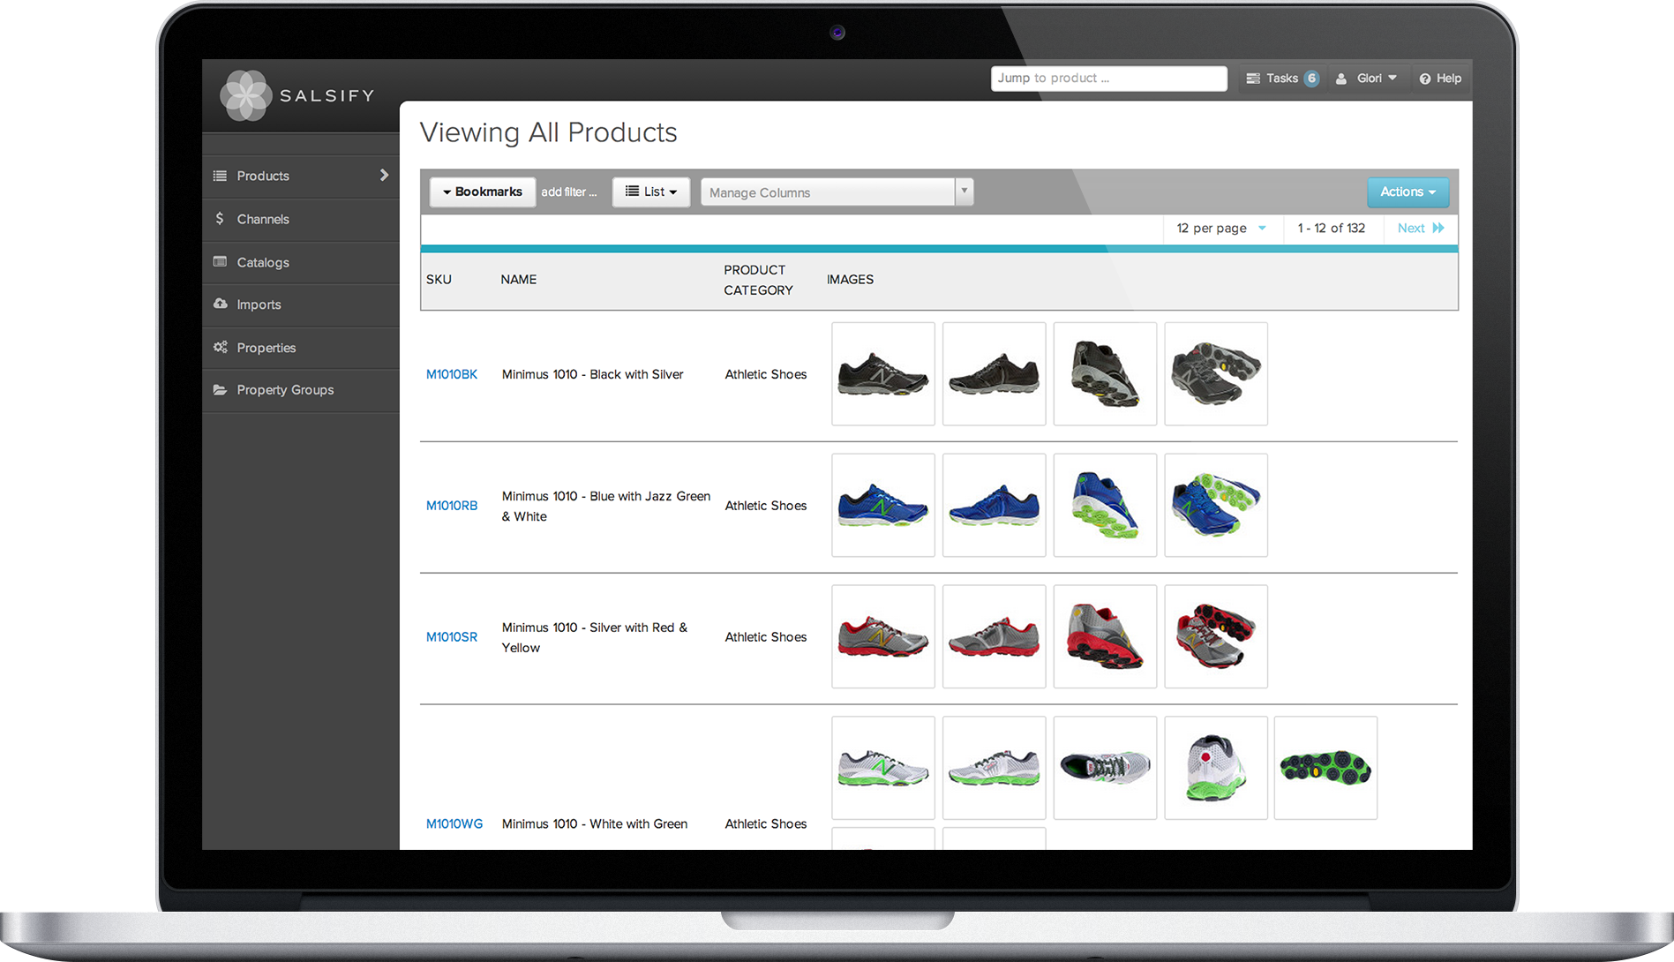Open third image of Silver with Red shoe

tap(1106, 637)
